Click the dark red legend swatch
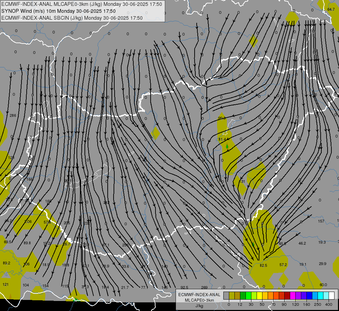339x311 pixels. click(287, 295)
